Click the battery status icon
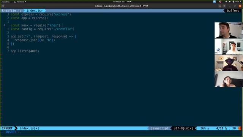The image size is (243, 137). point(234,2)
